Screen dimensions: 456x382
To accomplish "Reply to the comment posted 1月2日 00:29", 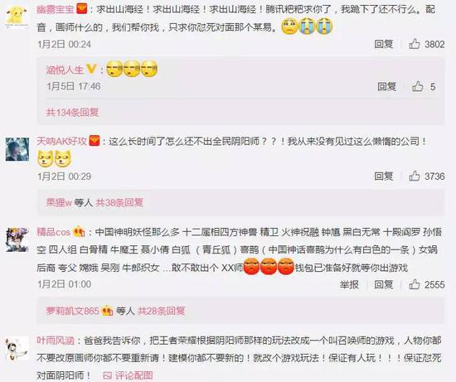I will (x=384, y=176).
